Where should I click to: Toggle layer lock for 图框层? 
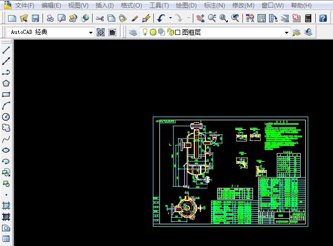(x=170, y=32)
